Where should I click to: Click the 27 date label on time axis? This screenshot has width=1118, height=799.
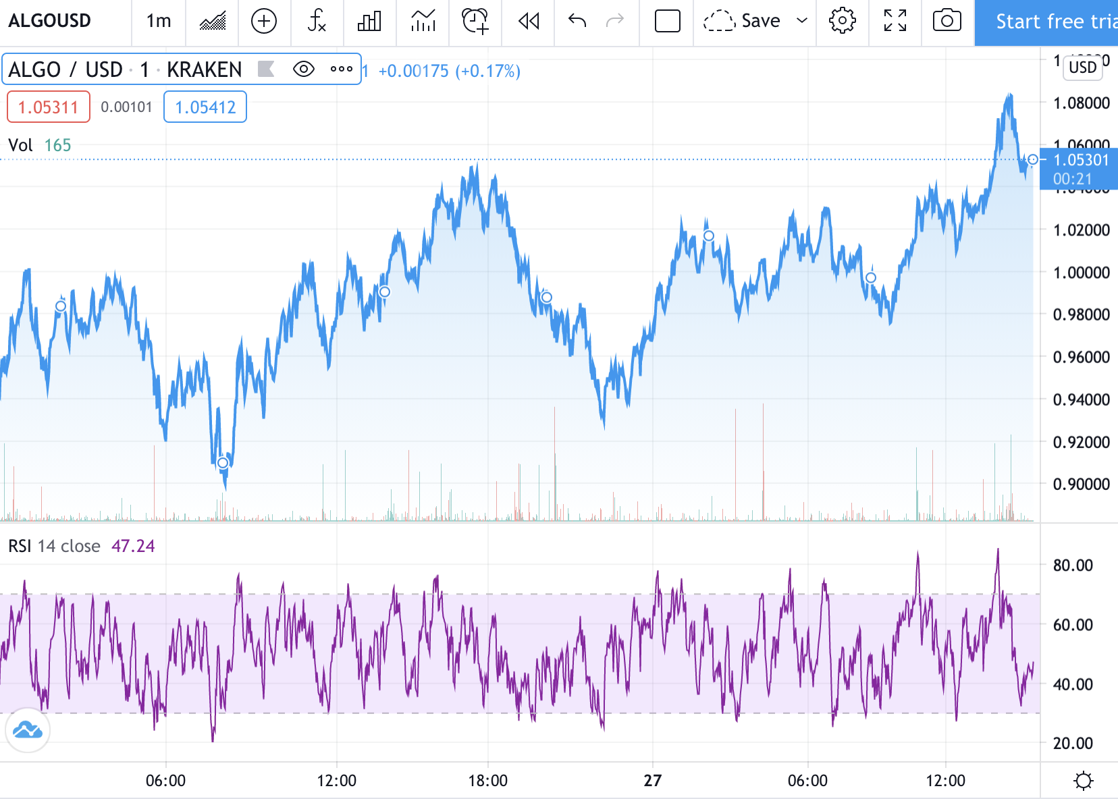tap(653, 781)
